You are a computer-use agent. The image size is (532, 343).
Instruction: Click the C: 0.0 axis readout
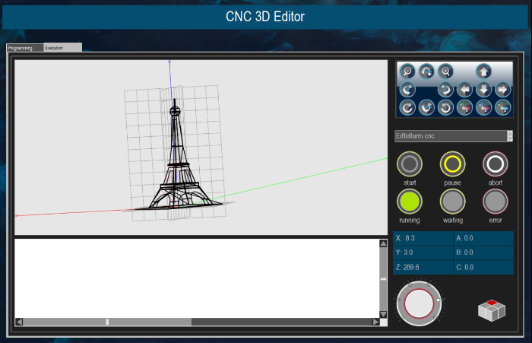coord(483,267)
